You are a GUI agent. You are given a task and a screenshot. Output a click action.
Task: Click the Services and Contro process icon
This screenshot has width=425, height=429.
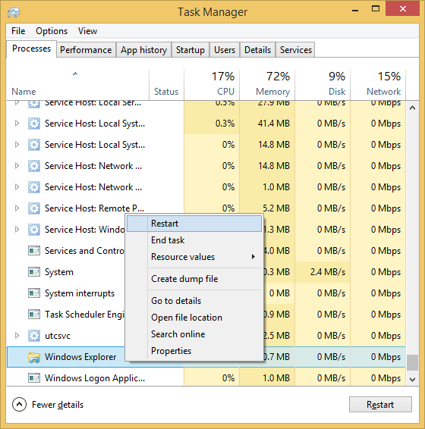click(x=34, y=251)
